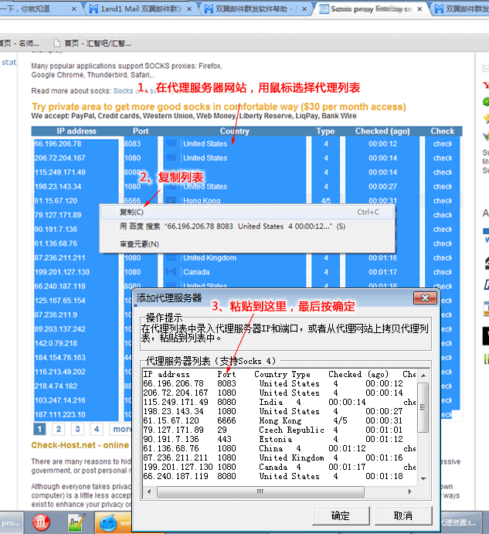Click the United Kingdom flag icon

click(x=171, y=258)
